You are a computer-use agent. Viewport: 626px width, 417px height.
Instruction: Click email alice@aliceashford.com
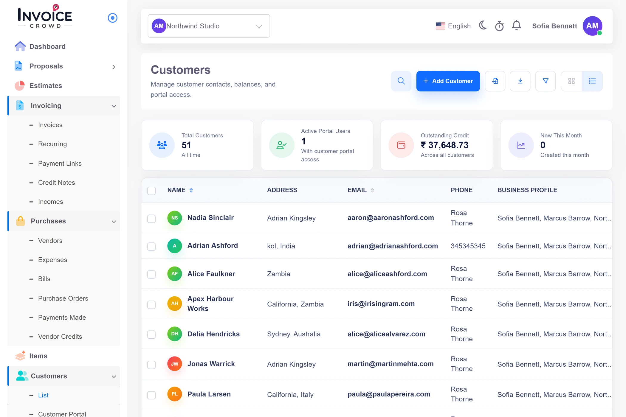click(x=387, y=274)
